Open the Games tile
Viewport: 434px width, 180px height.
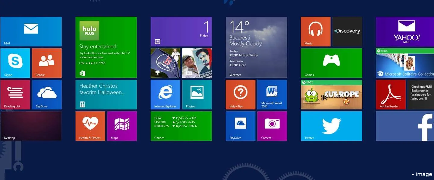[x=332, y=63]
